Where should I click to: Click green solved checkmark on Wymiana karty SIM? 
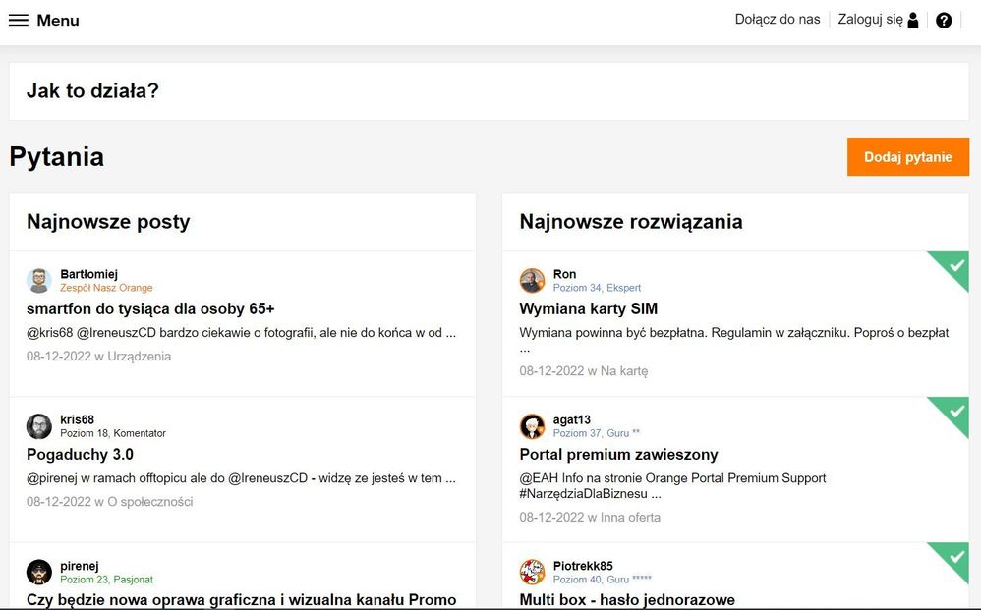click(x=953, y=265)
